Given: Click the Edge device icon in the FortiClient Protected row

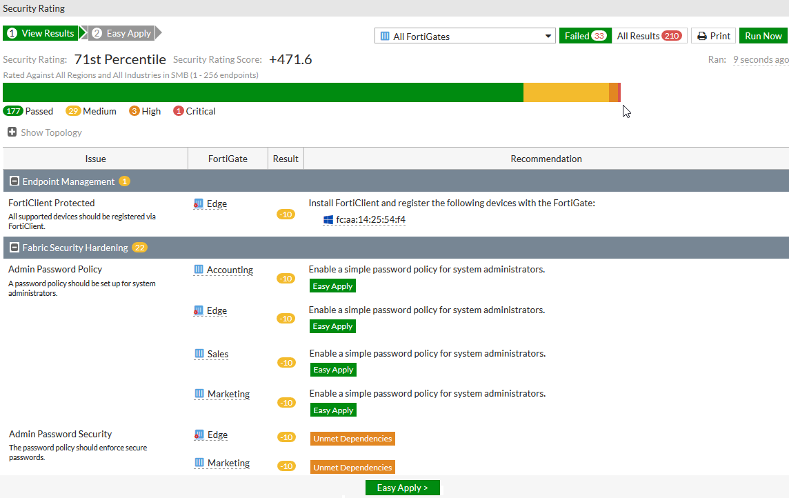Looking at the screenshot, I should [199, 203].
